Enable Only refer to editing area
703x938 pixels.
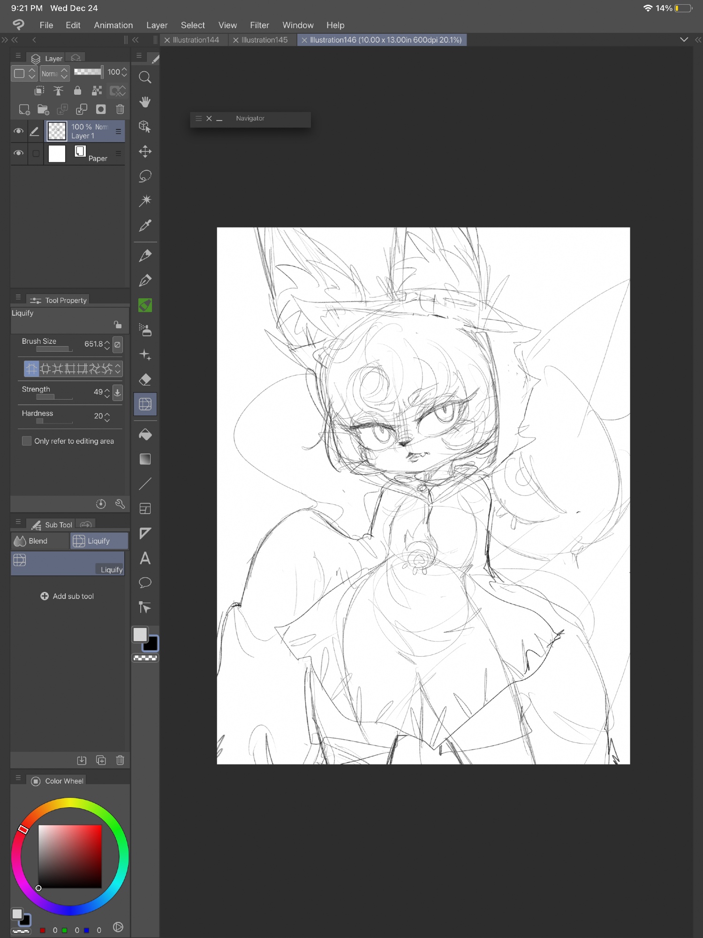27,441
